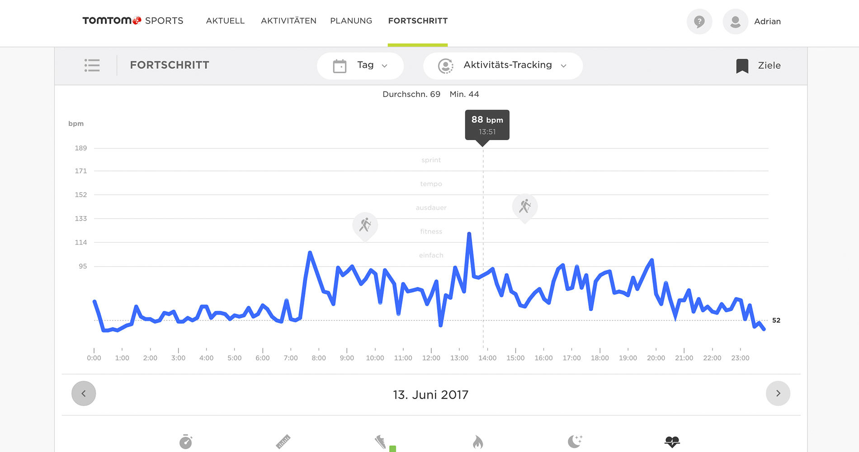Screen dimensions: 859x452
Task: Click the TomTom Sports logo
Action: click(132, 21)
